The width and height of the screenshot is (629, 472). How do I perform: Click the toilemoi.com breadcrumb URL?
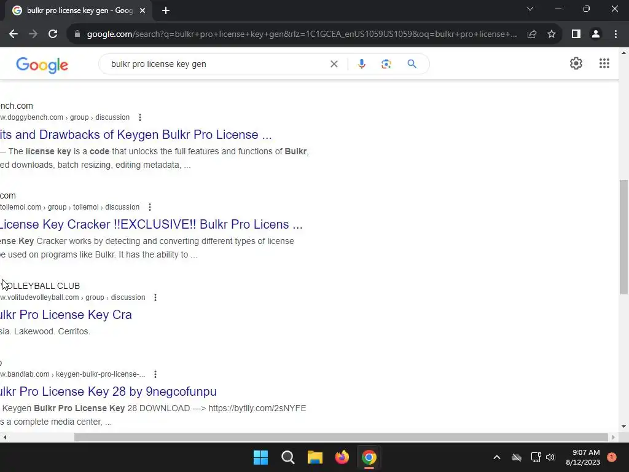[70, 207]
